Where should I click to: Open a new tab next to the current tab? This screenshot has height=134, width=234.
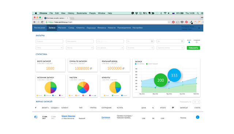tap(72, 18)
